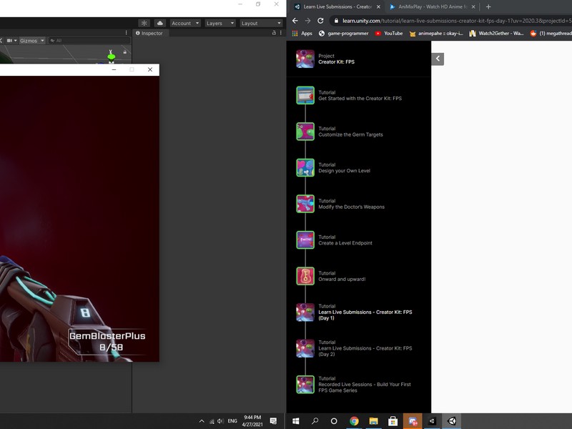Open File Explorer from the taskbar
This screenshot has width=572, height=429.
373,421
